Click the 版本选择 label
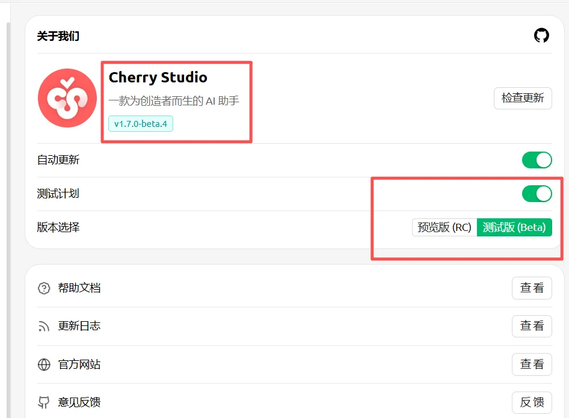The height and width of the screenshot is (418, 569). pyautogui.click(x=58, y=227)
